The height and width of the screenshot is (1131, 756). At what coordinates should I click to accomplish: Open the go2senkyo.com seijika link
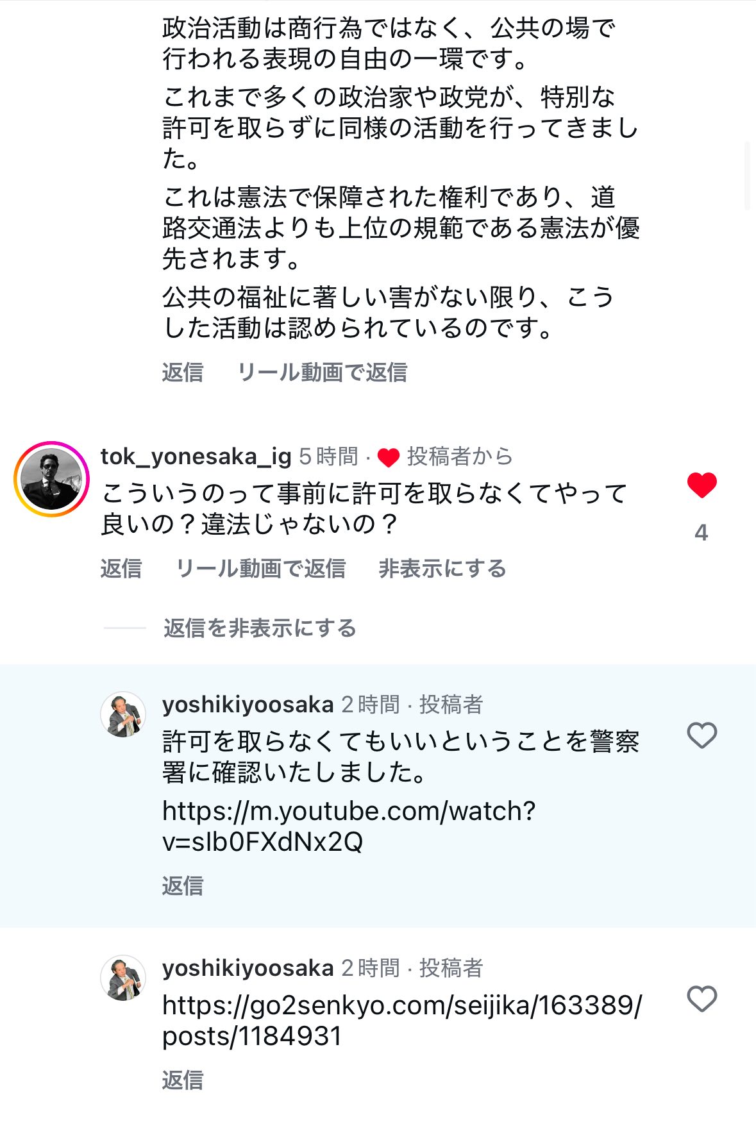pyautogui.click(x=401, y=1020)
